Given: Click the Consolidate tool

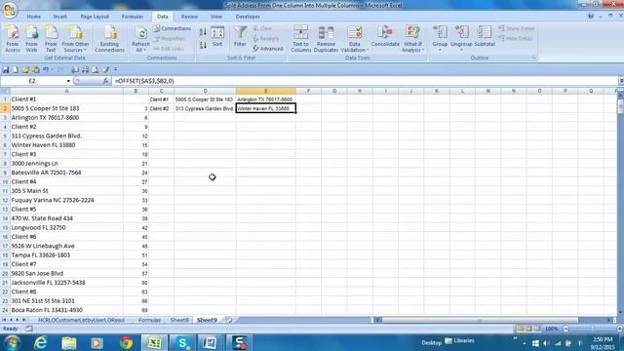Looking at the screenshot, I should [385, 37].
